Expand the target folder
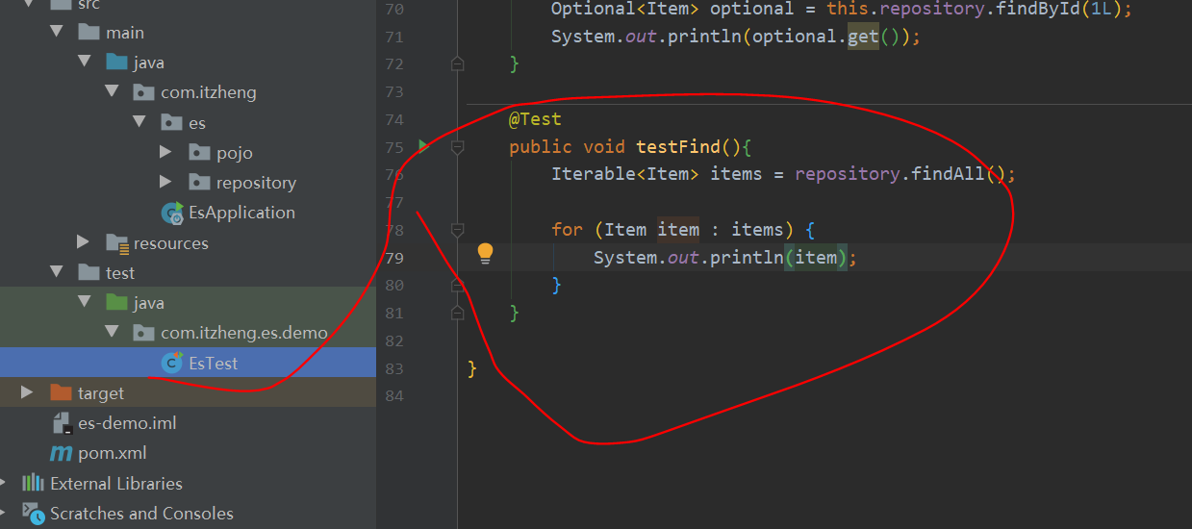Screen dimensions: 1192x529 click(27, 392)
